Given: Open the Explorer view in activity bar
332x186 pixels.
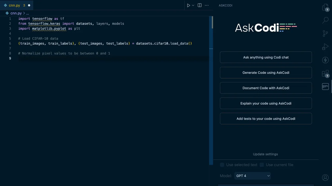Looking at the screenshot, I should click(325, 7).
